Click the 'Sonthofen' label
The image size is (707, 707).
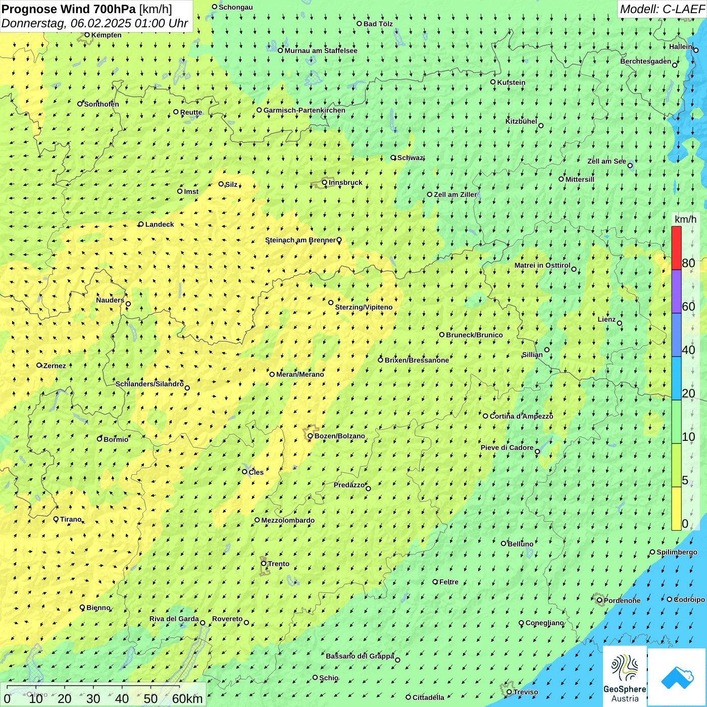[x=102, y=104]
